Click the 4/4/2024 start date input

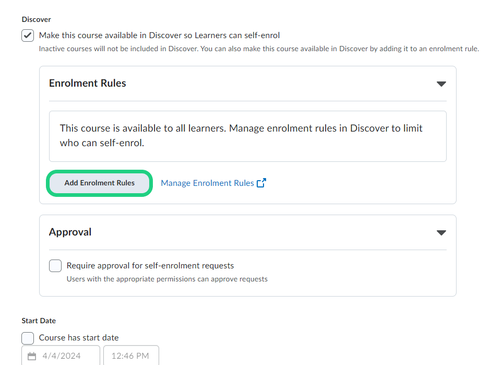(x=62, y=356)
